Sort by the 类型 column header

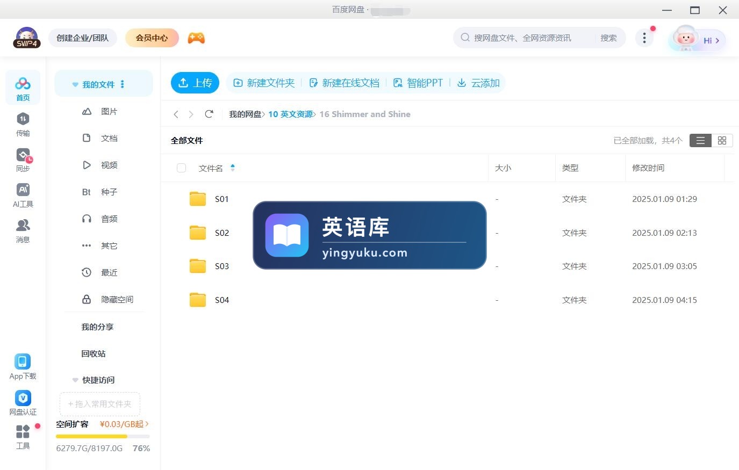[570, 168]
